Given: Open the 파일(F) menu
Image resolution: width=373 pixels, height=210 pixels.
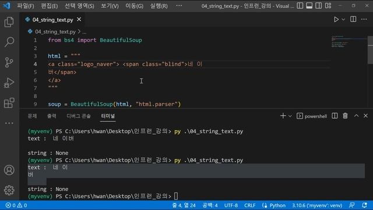Looking at the screenshot, I should click(x=26, y=6).
